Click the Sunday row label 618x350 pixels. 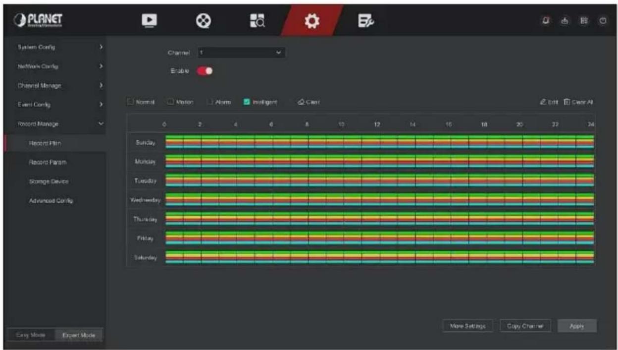[145, 142]
